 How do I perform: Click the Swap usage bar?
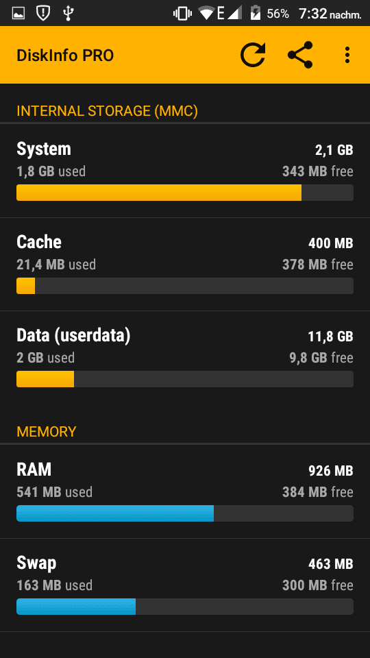pos(185,607)
